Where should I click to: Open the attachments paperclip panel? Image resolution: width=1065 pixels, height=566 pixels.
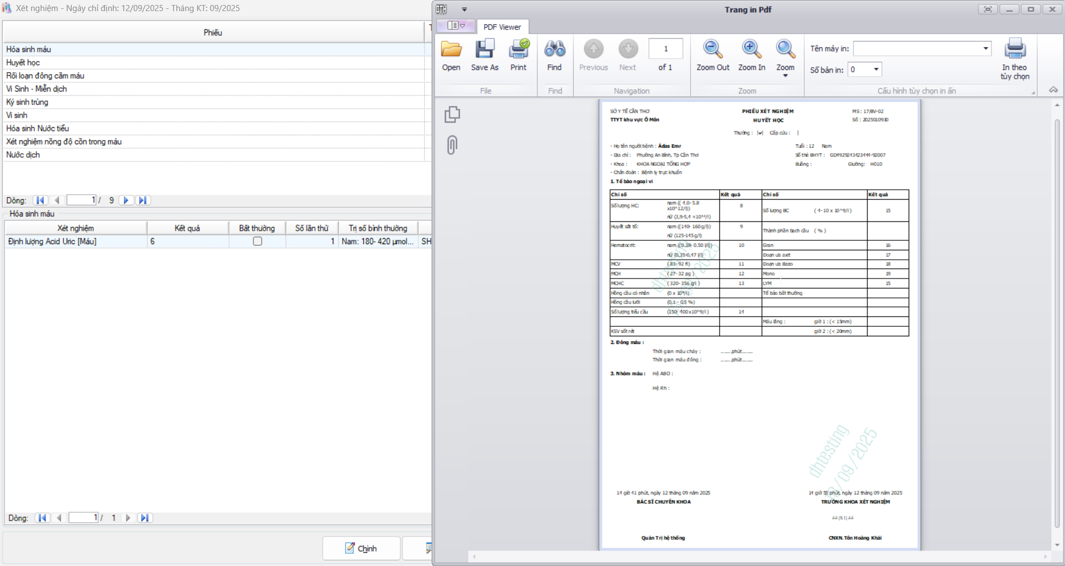tap(452, 145)
